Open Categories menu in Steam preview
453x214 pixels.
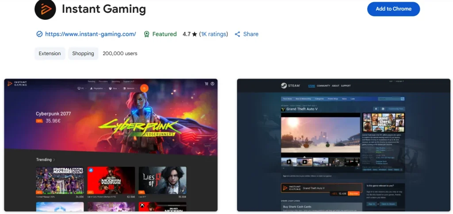pyautogui.click(x=319, y=99)
